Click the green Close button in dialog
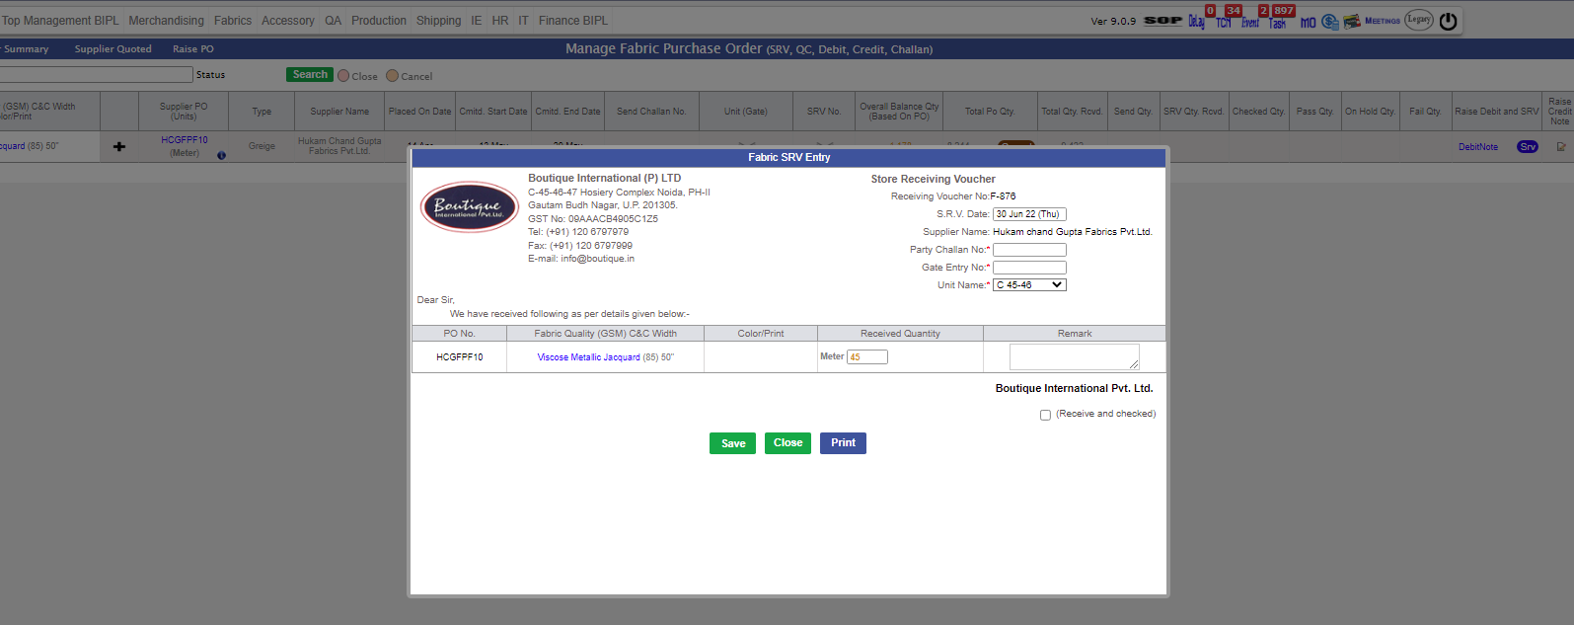 787,443
